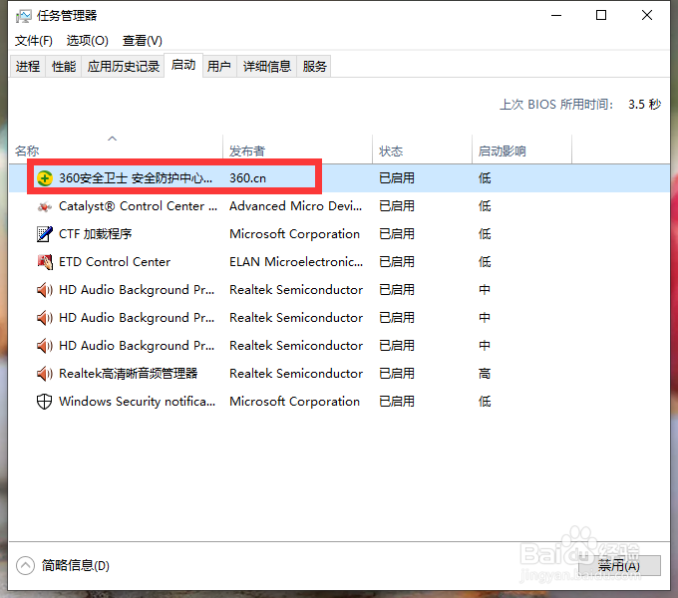Click the 低 impact value for Windows Security
This screenshot has width=678, height=598.
pyautogui.click(x=485, y=402)
